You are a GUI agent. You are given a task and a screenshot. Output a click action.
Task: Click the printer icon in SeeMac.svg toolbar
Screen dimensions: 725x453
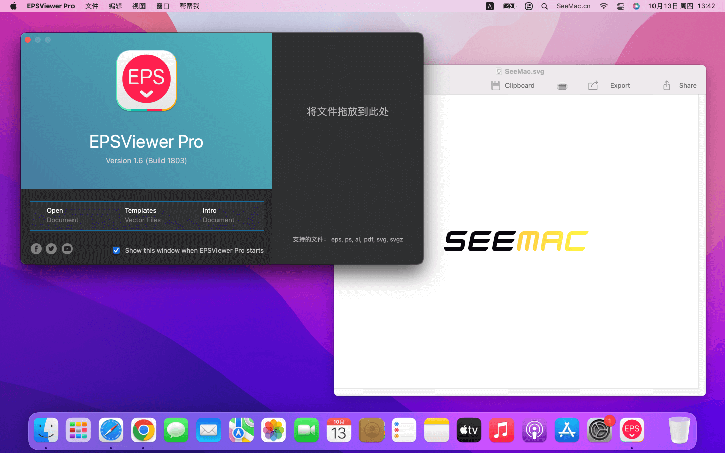pos(562,86)
